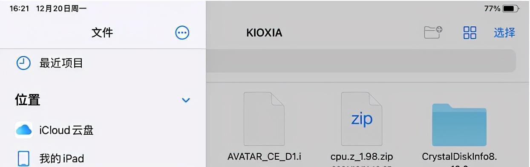Viewport: 530px width, 167px height.
Task: Collapse the 位置 section chevron
Action: [x=186, y=100]
